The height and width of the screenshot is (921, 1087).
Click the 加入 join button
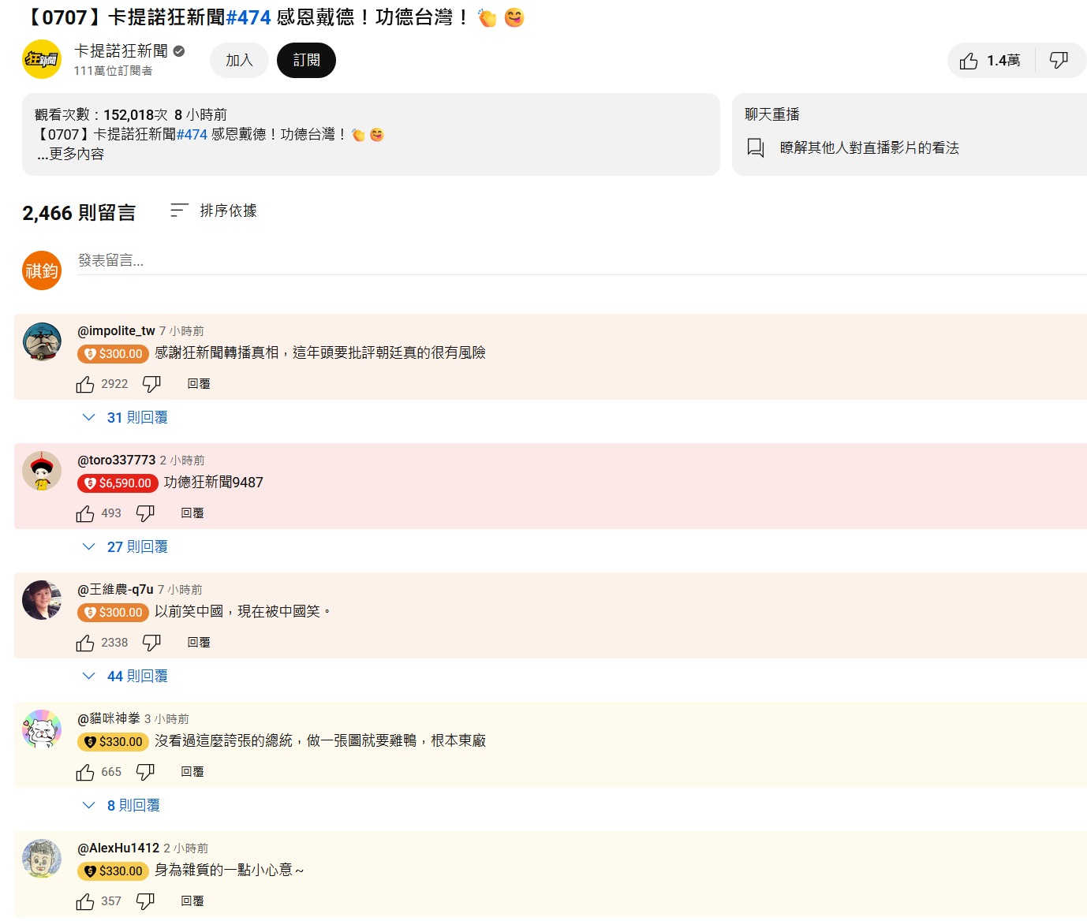click(239, 61)
